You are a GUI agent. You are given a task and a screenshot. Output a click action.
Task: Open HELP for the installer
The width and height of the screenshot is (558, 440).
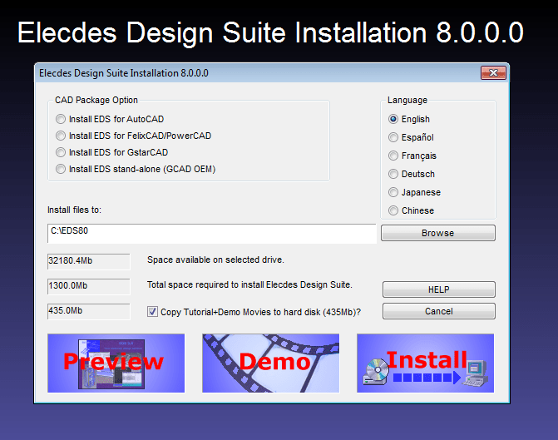439,289
